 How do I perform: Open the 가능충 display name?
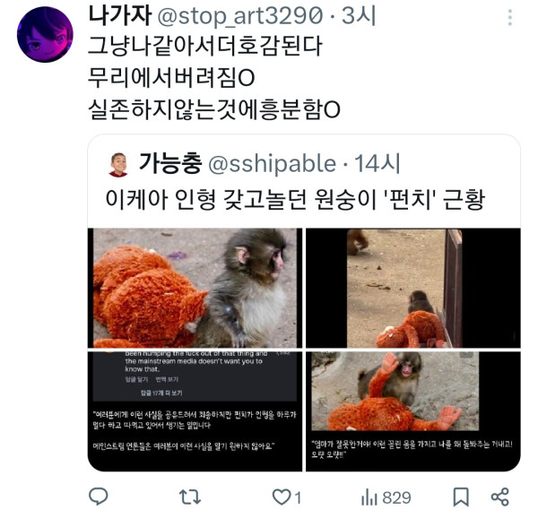tap(170, 163)
